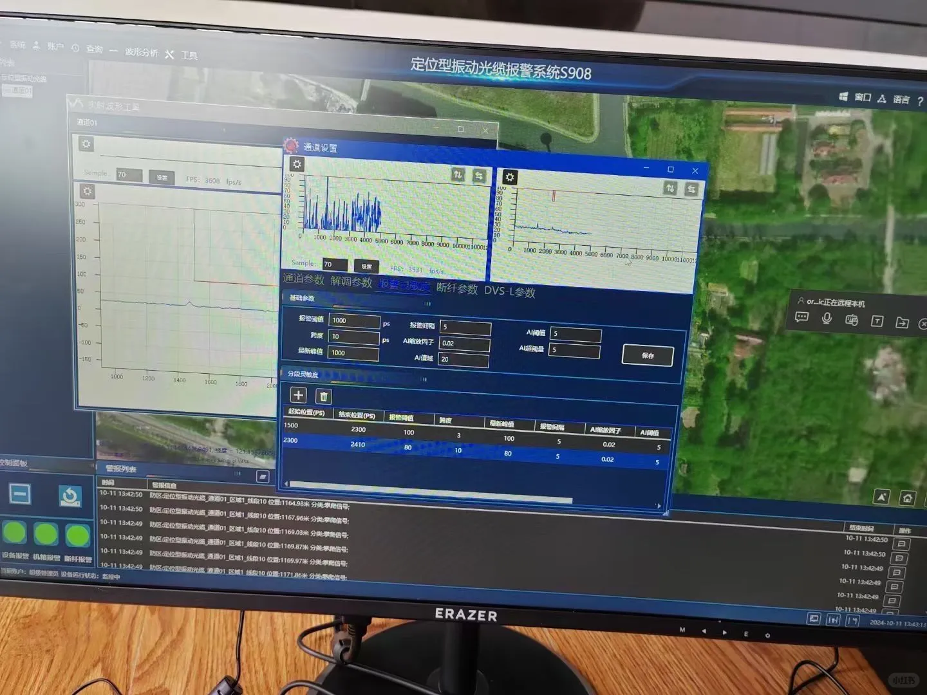Image resolution: width=927 pixels, height=695 pixels.
Task: Select the 通道01 tree item in sidebar
Action: point(17,91)
